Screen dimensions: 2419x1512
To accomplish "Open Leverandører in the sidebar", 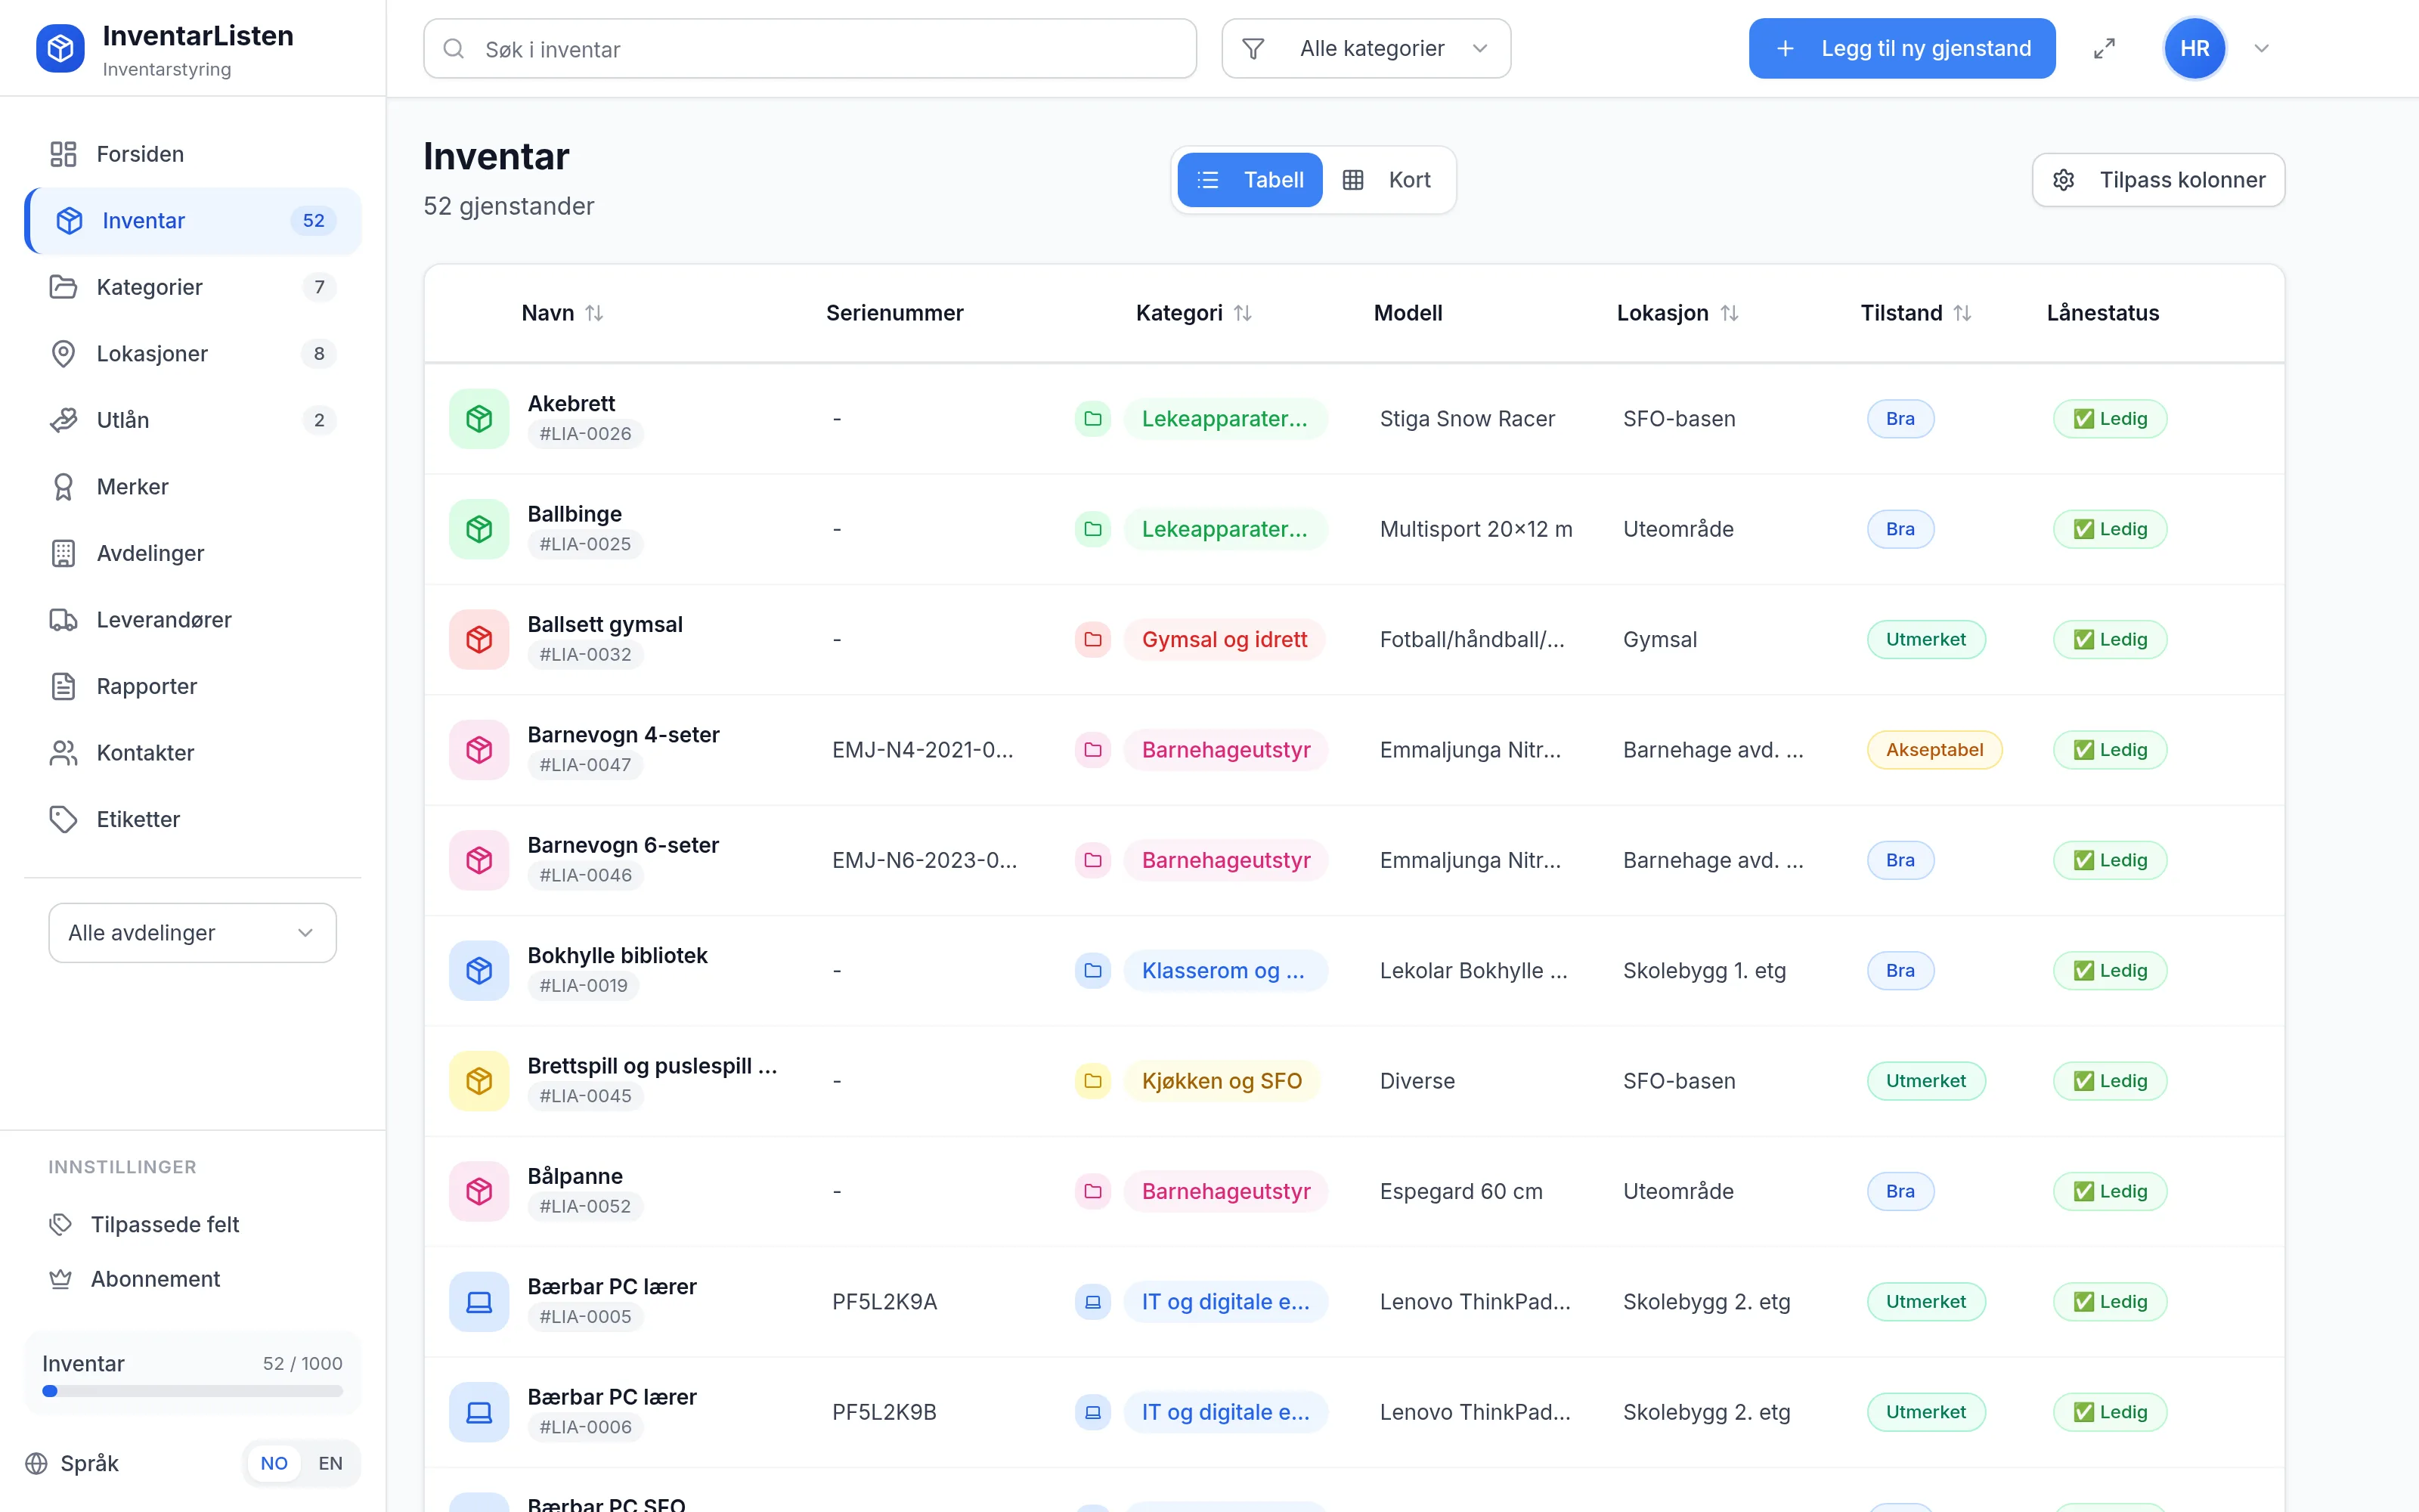I will pos(192,619).
